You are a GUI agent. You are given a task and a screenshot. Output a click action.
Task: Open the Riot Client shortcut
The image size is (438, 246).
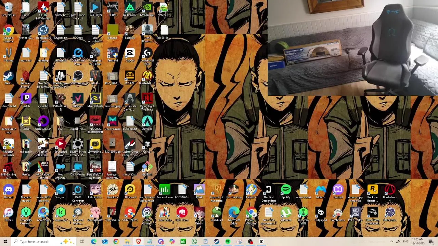pos(182,215)
